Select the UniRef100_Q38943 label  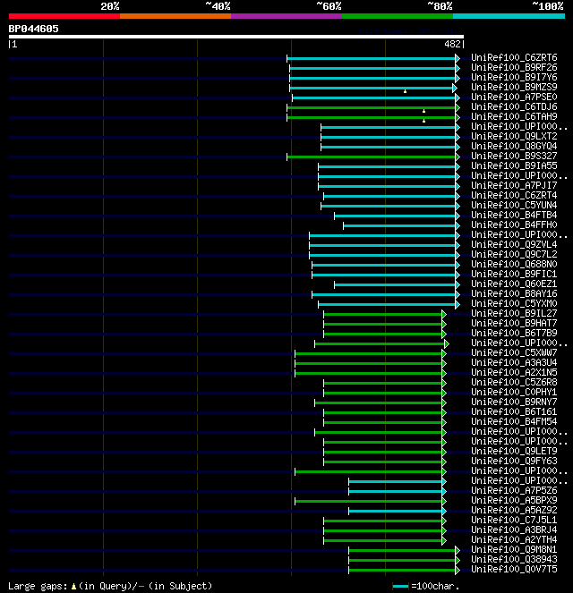click(x=514, y=559)
